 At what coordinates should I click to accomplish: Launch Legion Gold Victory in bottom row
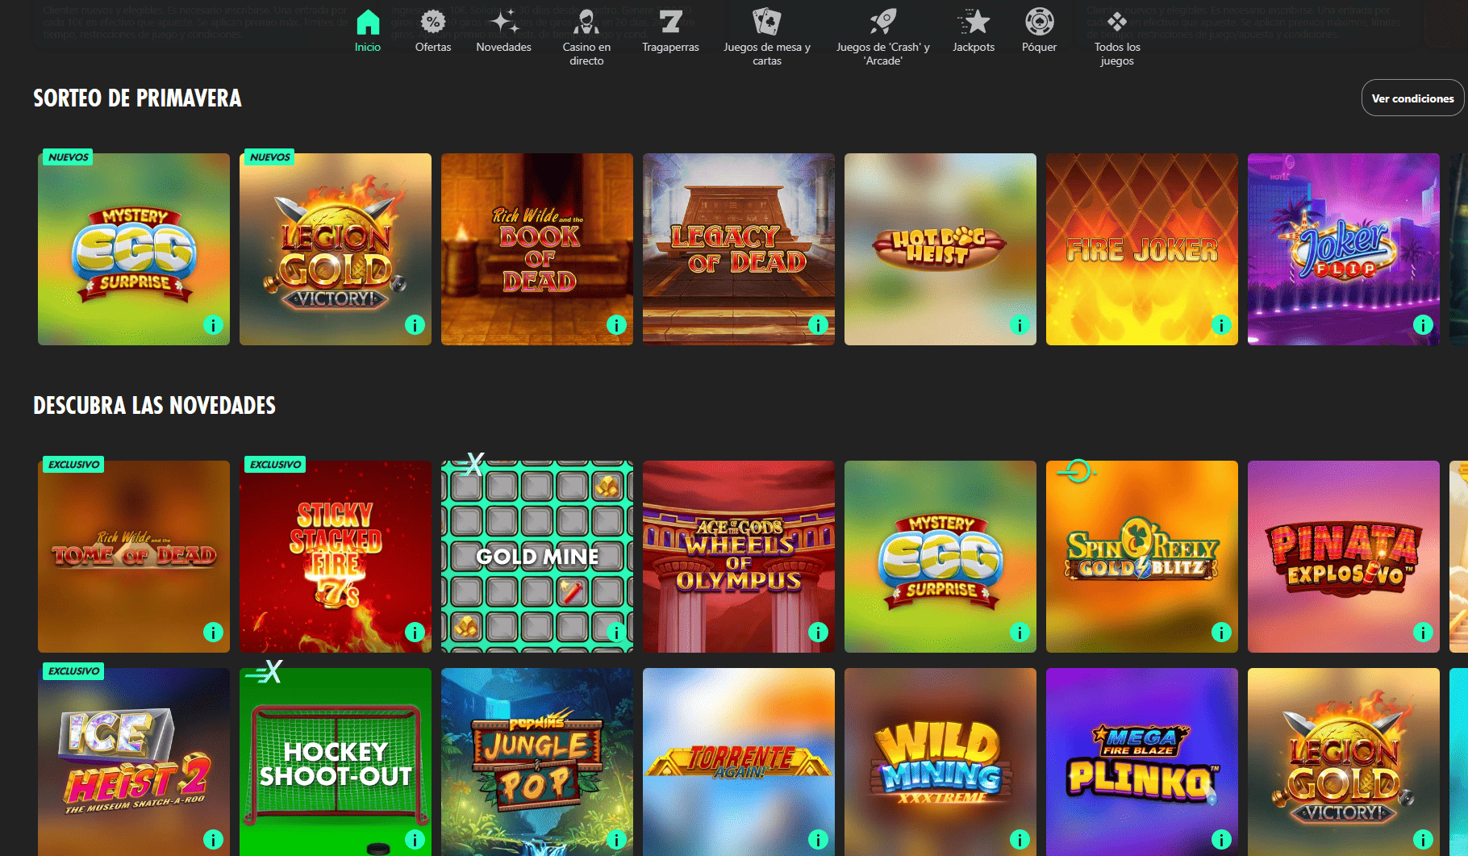1344,762
